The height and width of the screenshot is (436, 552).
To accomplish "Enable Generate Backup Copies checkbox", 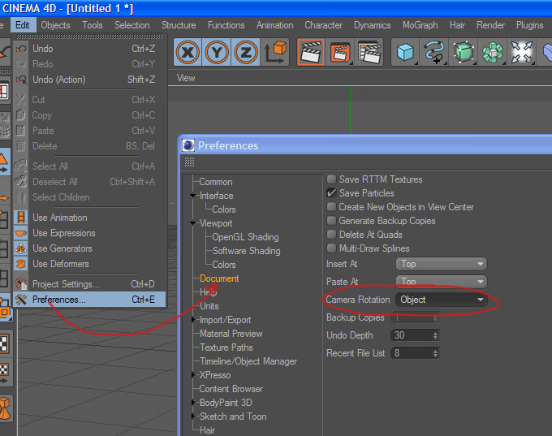I will 331,221.
